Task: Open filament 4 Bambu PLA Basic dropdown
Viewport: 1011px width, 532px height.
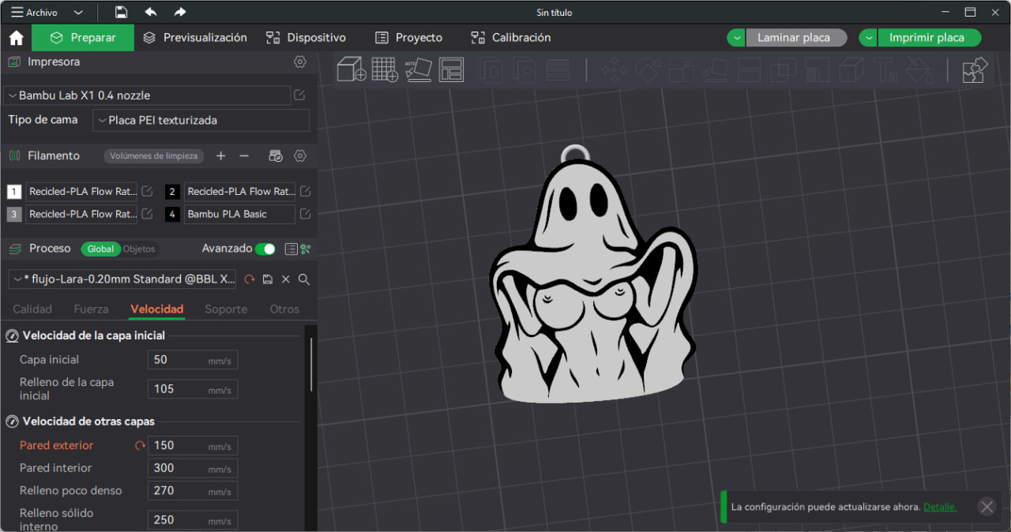Action: coord(240,214)
